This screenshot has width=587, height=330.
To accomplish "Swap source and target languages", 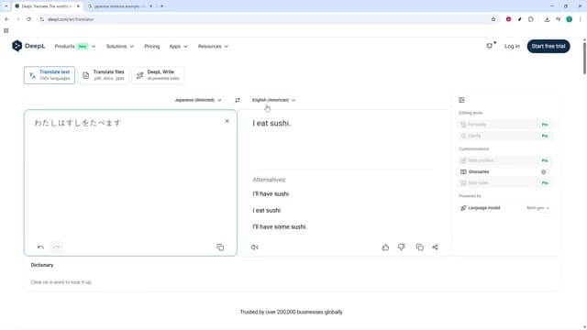I will point(238,100).
